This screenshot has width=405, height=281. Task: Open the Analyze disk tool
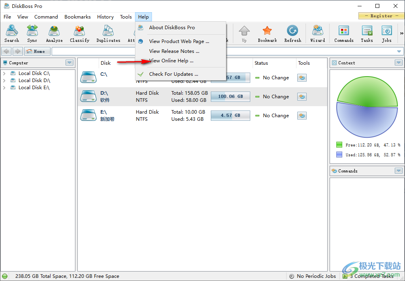click(54, 33)
